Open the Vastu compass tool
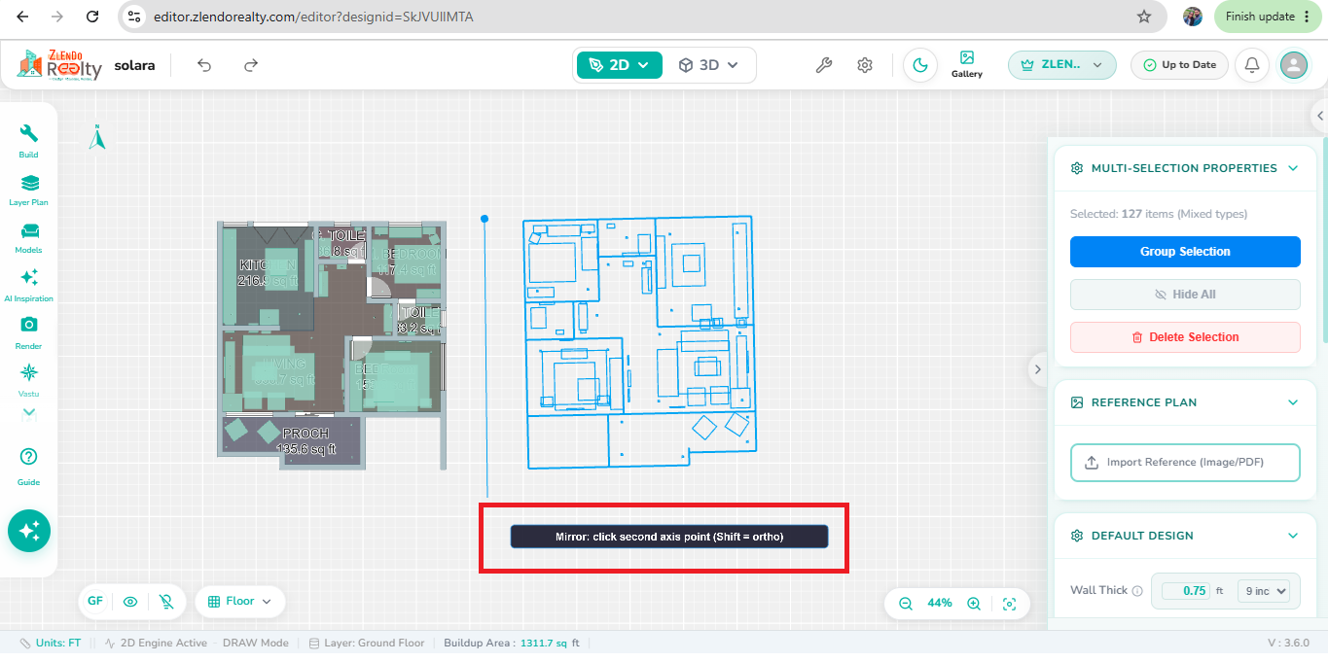The image size is (1328, 662). coord(29,379)
